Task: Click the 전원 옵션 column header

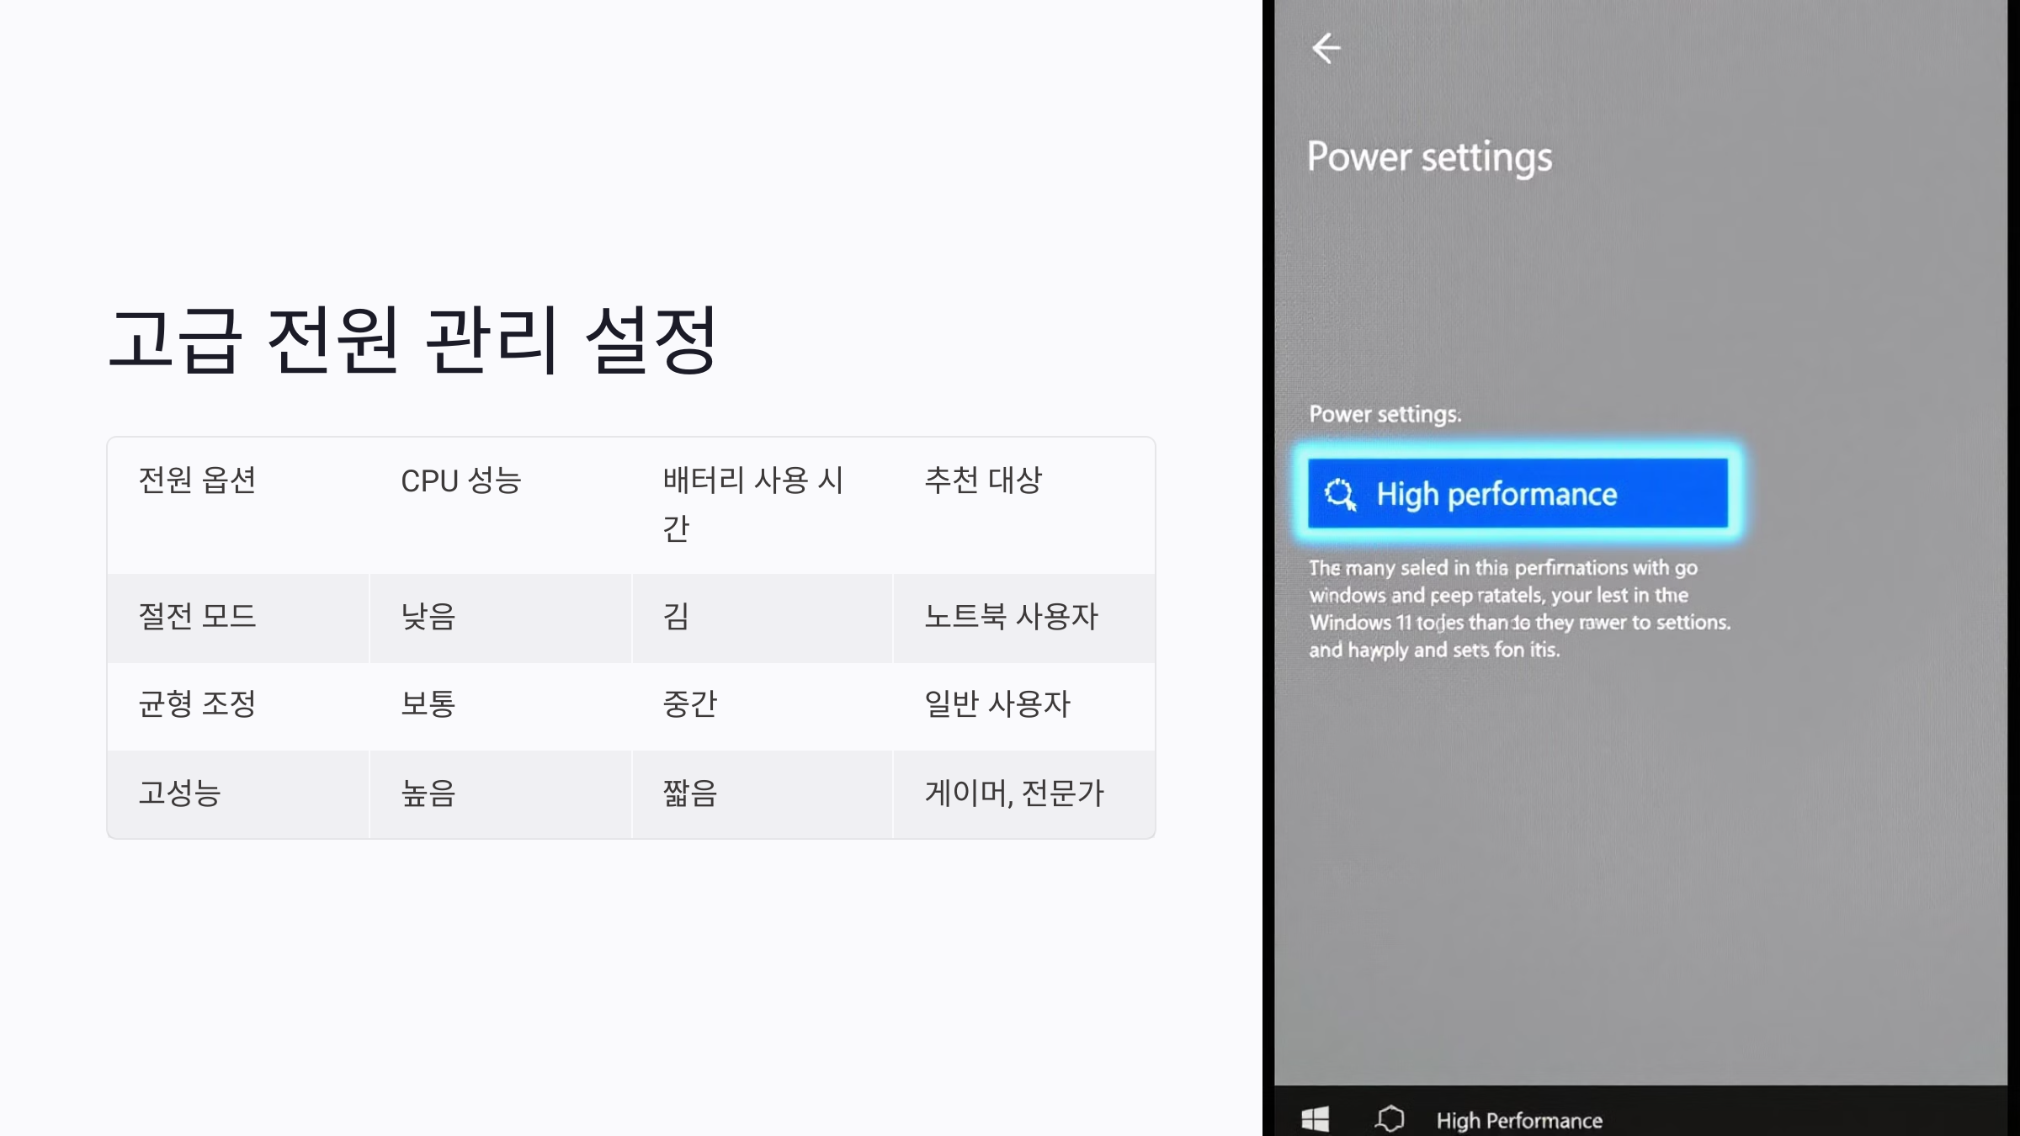Action: pos(197,480)
